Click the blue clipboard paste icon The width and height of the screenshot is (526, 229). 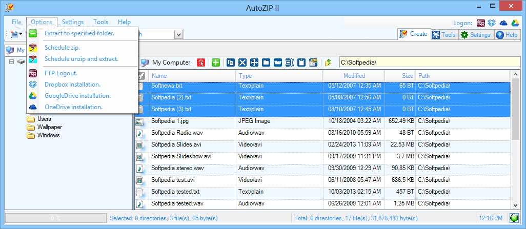tap(301, 63)
